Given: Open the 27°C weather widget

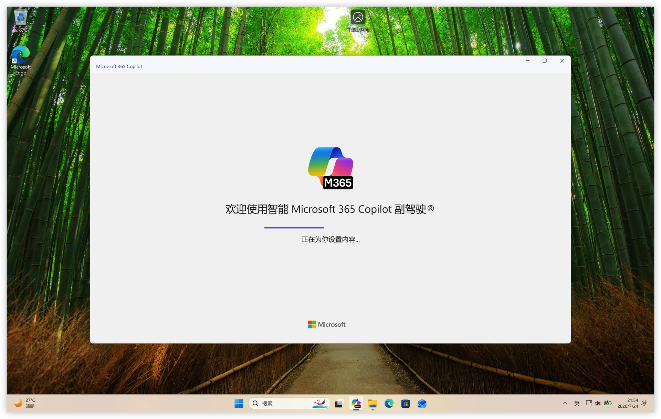Looking at the screenshot, I should click(25, 403).
